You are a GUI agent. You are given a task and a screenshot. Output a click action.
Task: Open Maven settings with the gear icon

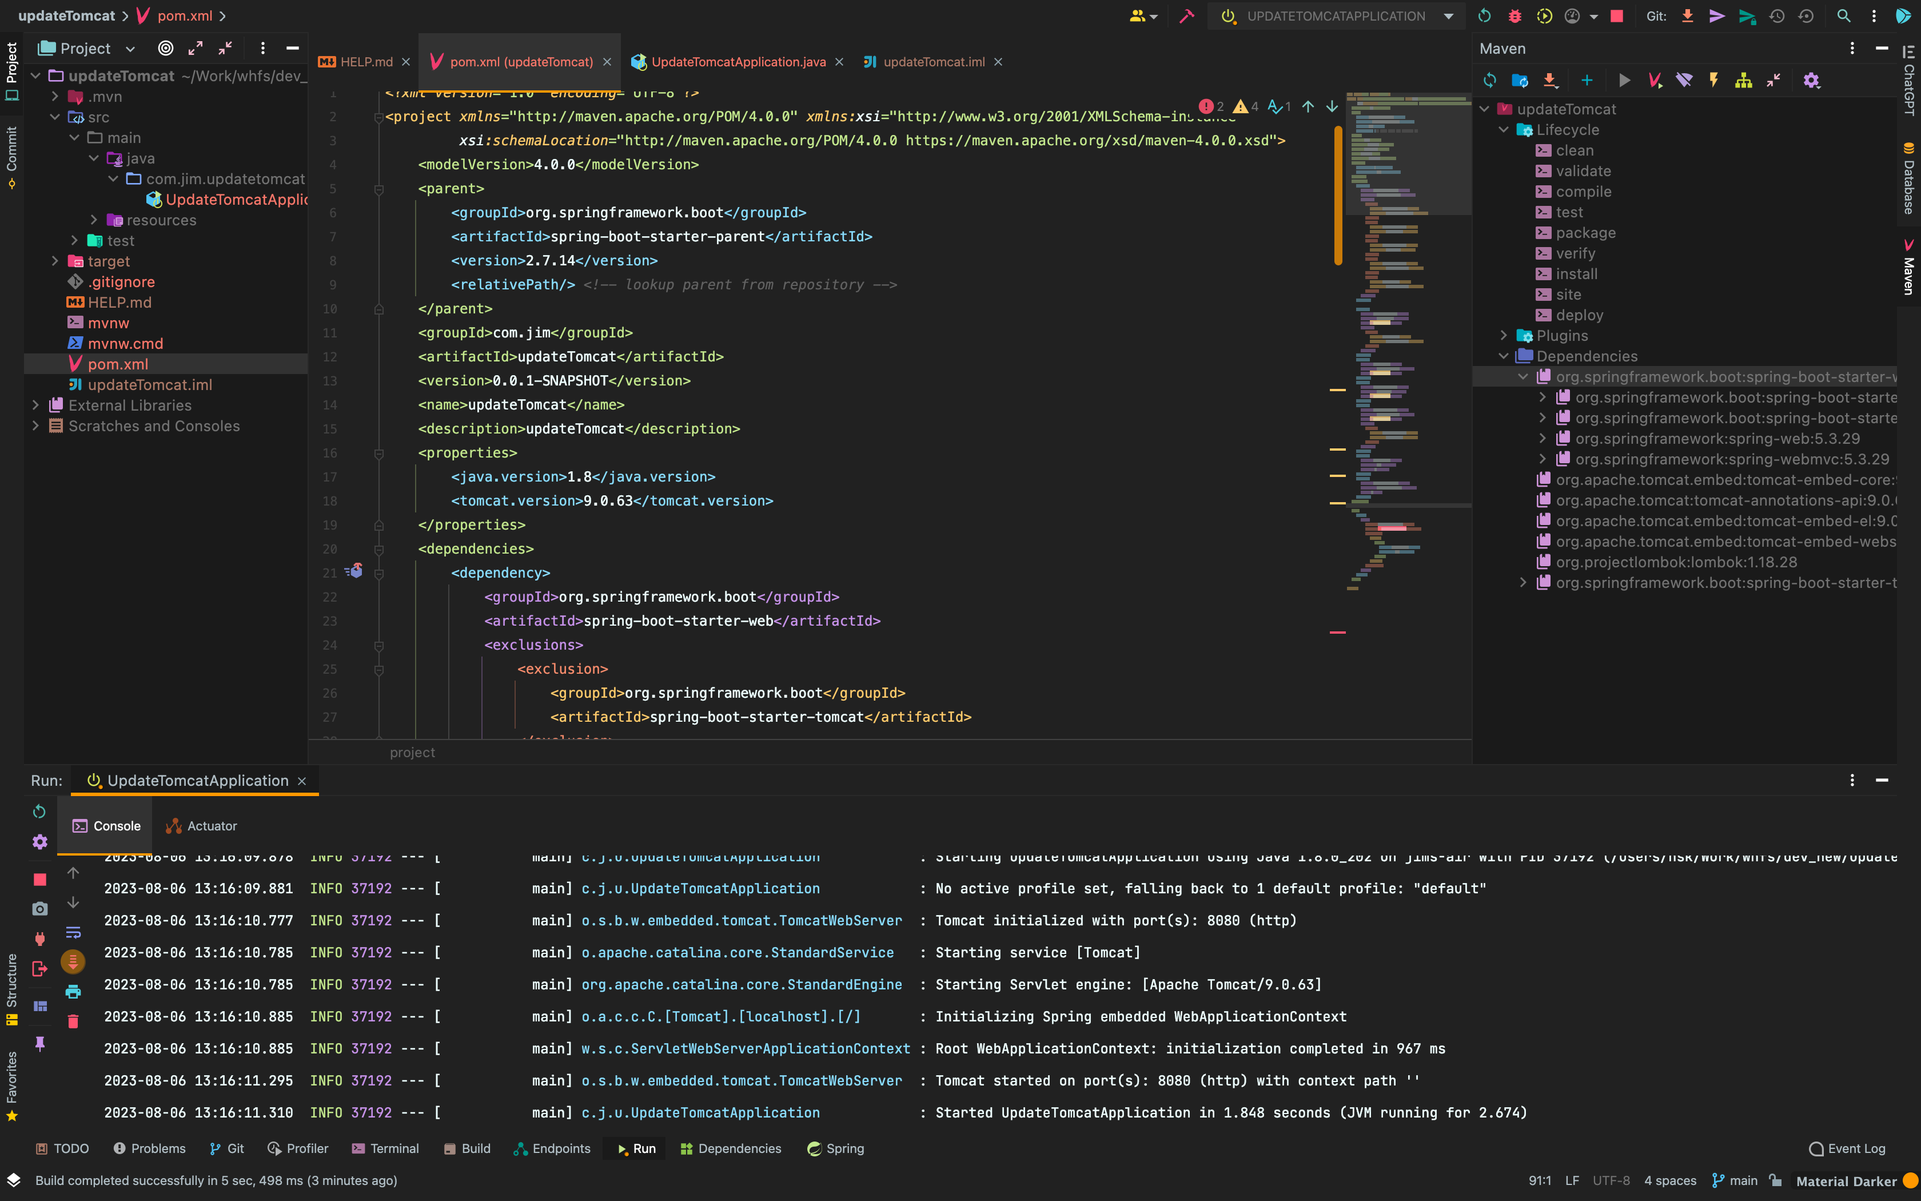pos(1812,80)
